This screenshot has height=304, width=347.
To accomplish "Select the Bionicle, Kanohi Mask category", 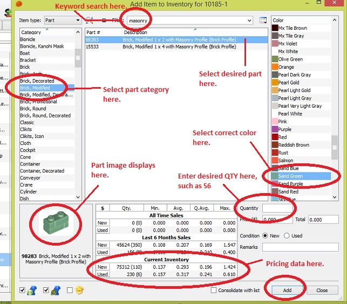I will [47, 46].
